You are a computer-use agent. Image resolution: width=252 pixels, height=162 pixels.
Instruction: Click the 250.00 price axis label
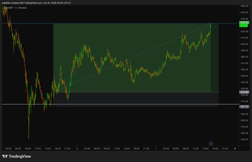244,139
